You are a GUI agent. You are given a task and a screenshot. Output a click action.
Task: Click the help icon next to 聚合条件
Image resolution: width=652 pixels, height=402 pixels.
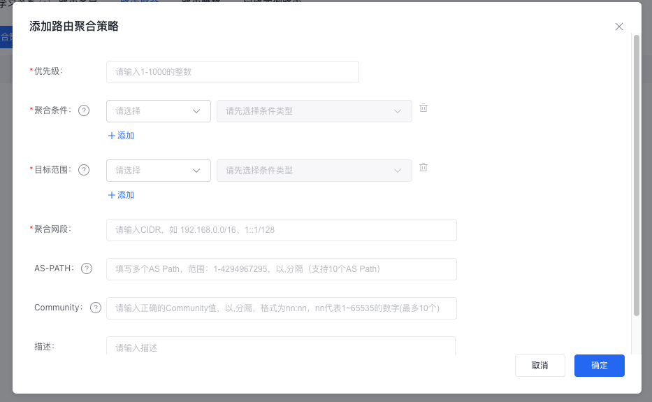[84, 110]
